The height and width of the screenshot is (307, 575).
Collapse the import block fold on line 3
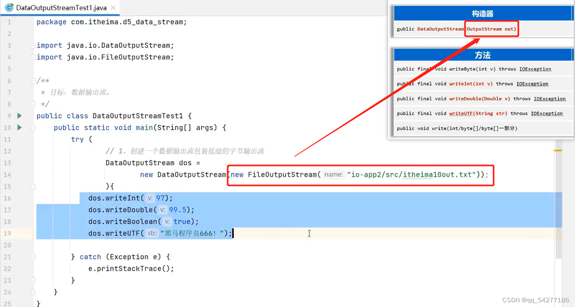pyautogui.click(x=33, y=45)
